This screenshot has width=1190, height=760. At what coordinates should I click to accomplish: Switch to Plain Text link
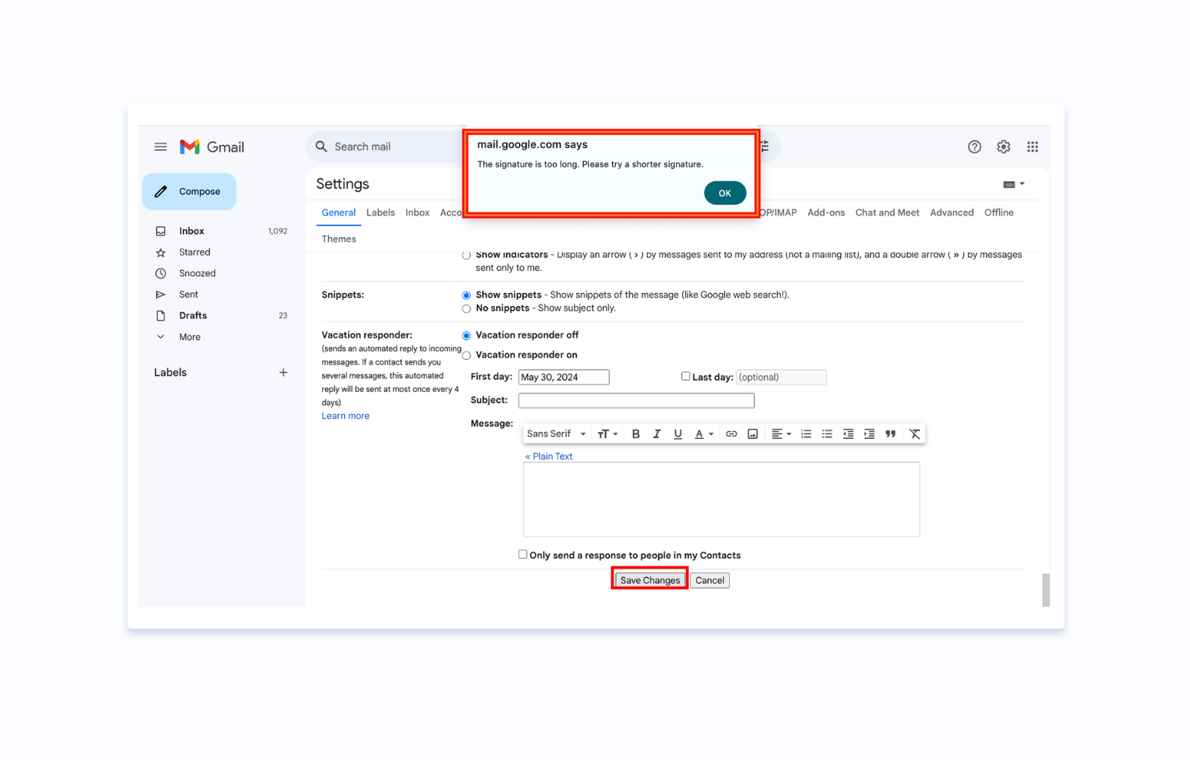[x=549, y=457]
